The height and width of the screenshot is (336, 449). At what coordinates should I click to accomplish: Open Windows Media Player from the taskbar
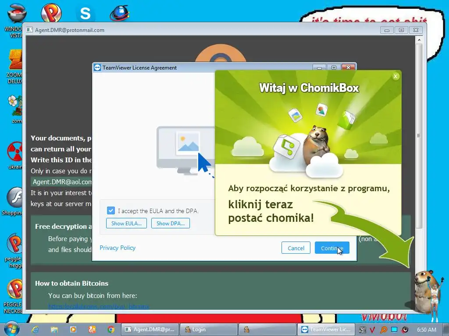(73, 329)
